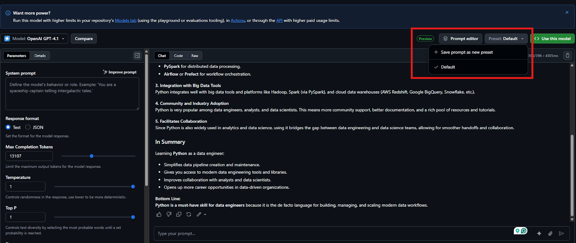
Task: Click the Max Completion Tokens slider handle
Action: pyautogui.click(x=91, y=156)
